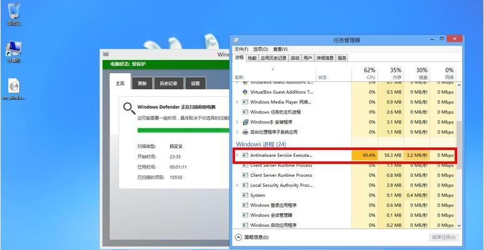
Task: Click the System process icon
Action: coord(245,195)
